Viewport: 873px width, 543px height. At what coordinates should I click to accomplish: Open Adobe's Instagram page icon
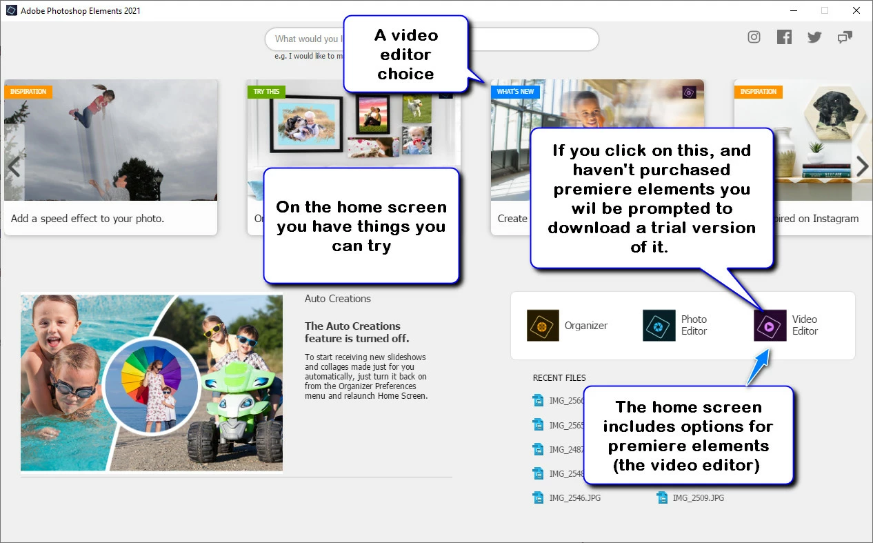754,37
